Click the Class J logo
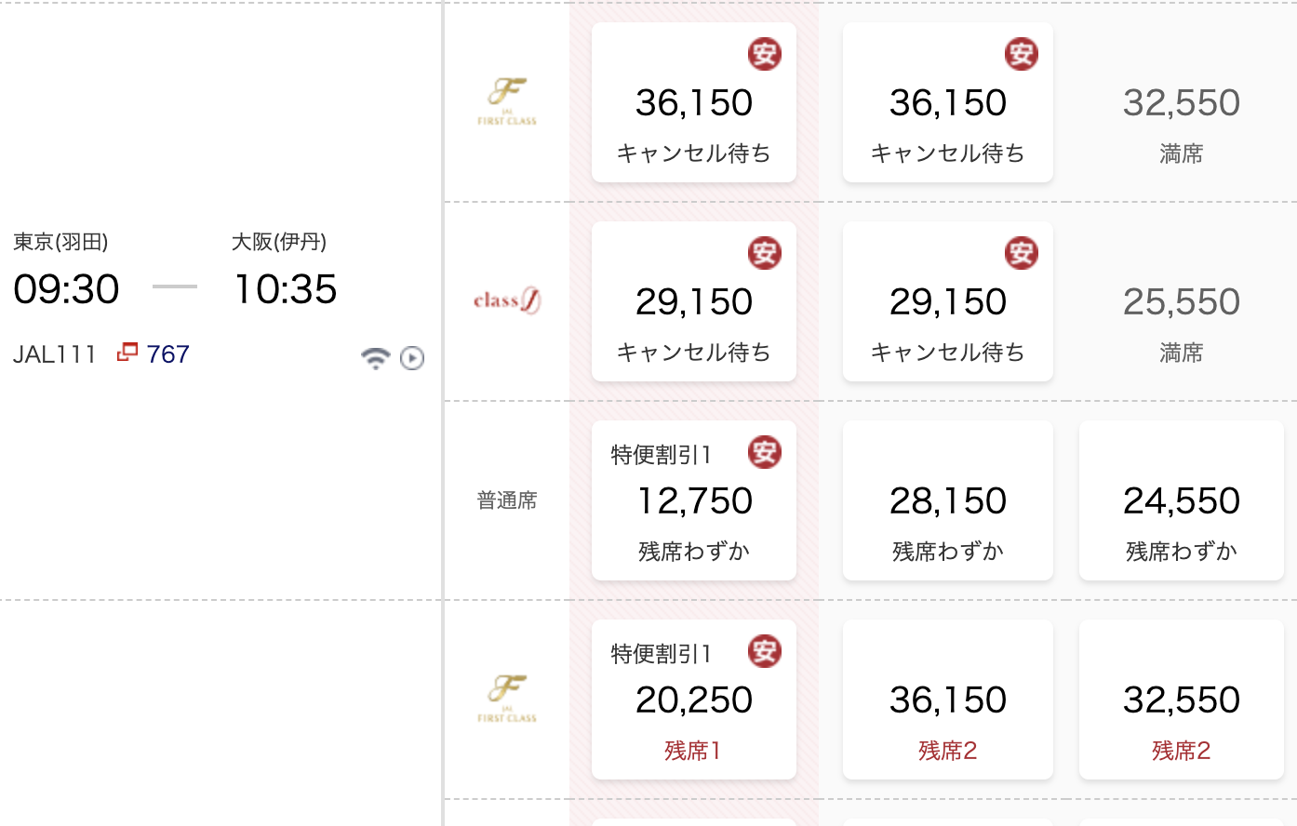This screenshot has height=826, width=1297. pyautogui.click(x=507, y=300)
